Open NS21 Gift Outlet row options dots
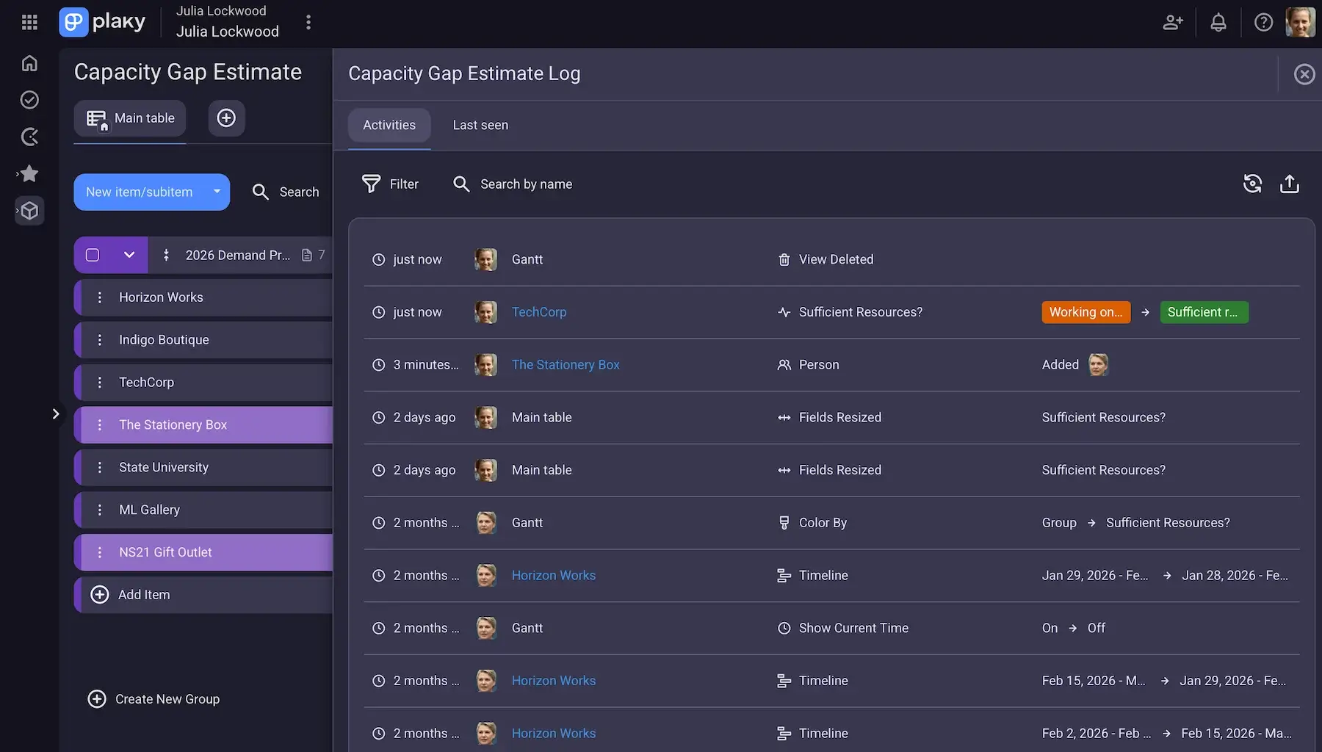The width and height of the screenshot is (1322, 752). pyautogui.click(x=100, y=553)
